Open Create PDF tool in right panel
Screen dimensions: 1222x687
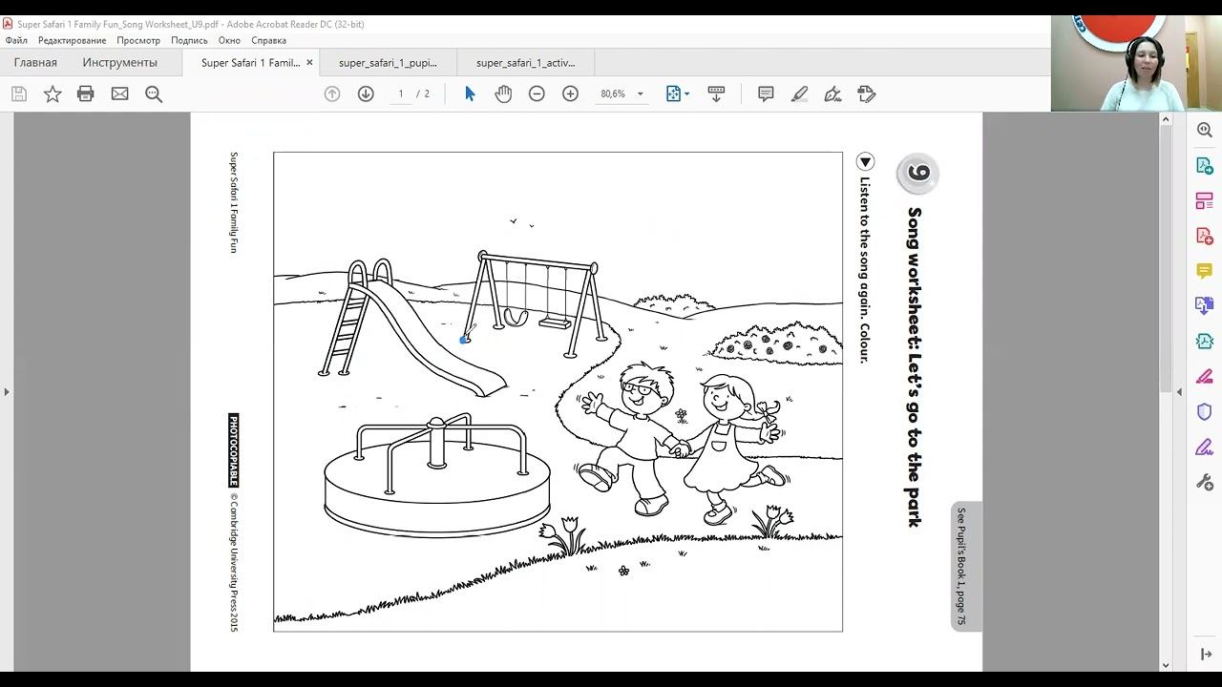click(x=1205, y=236)
